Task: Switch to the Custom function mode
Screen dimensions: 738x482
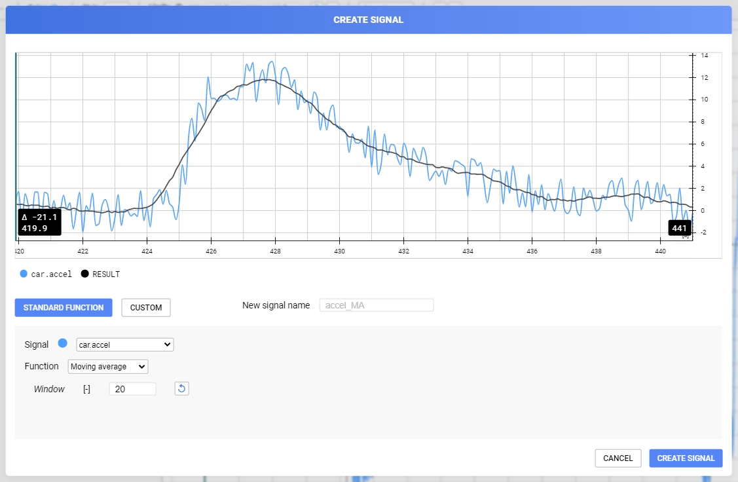Action: 146,308
